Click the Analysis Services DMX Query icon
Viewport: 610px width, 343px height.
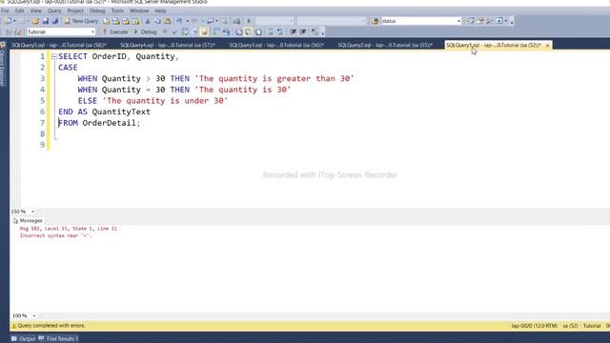126,21
